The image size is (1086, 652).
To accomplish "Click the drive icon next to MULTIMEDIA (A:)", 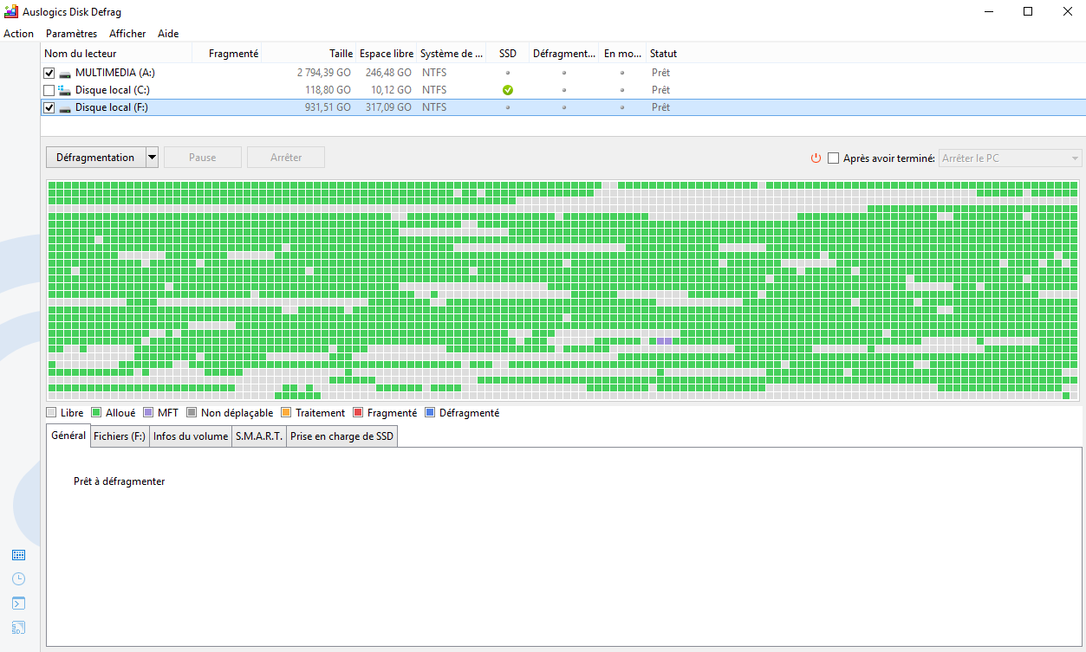I will (65, 73).
